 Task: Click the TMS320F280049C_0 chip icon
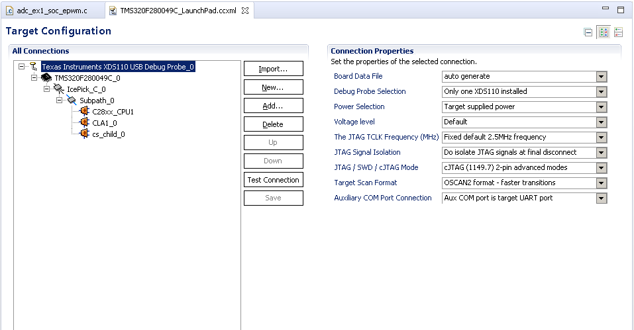[x=46, y=77]
